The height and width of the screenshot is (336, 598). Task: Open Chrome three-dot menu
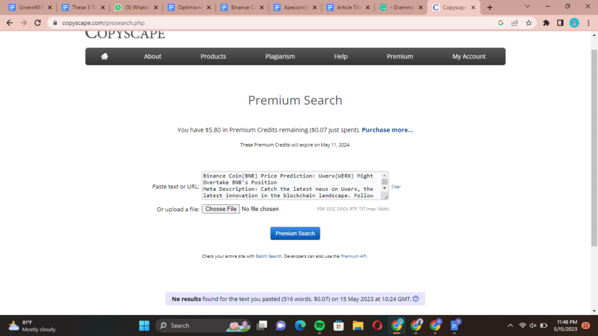coord(589,23)
